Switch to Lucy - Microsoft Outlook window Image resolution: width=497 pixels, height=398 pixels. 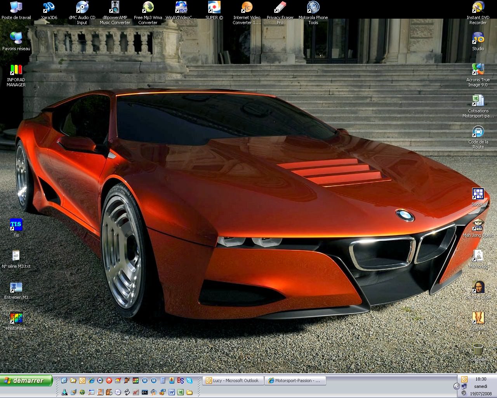[233, 381]
